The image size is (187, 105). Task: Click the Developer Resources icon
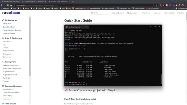[x=3, y=86]
